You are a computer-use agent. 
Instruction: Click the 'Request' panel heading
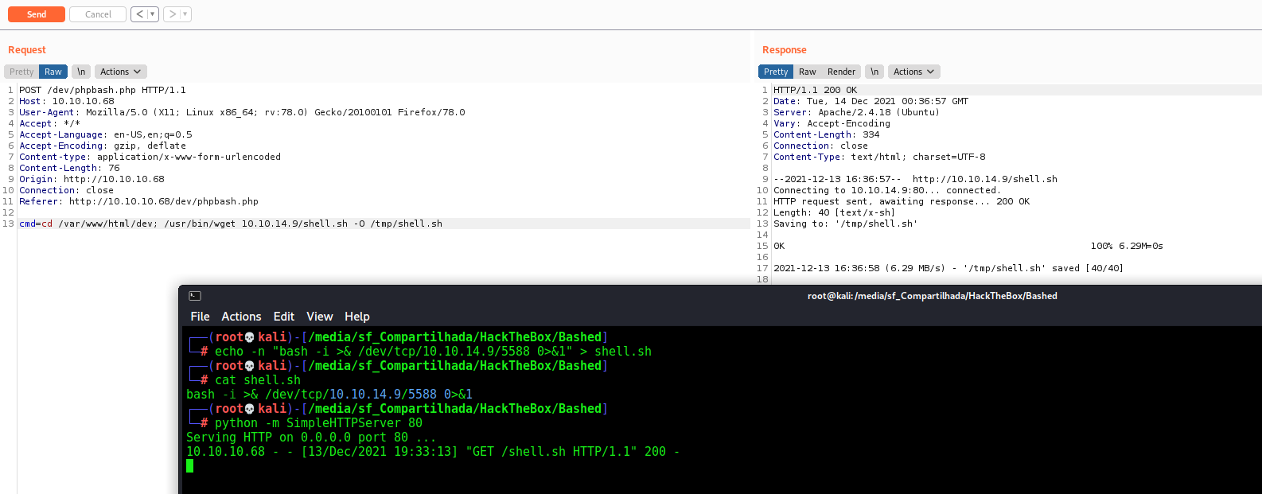point(27,50)
